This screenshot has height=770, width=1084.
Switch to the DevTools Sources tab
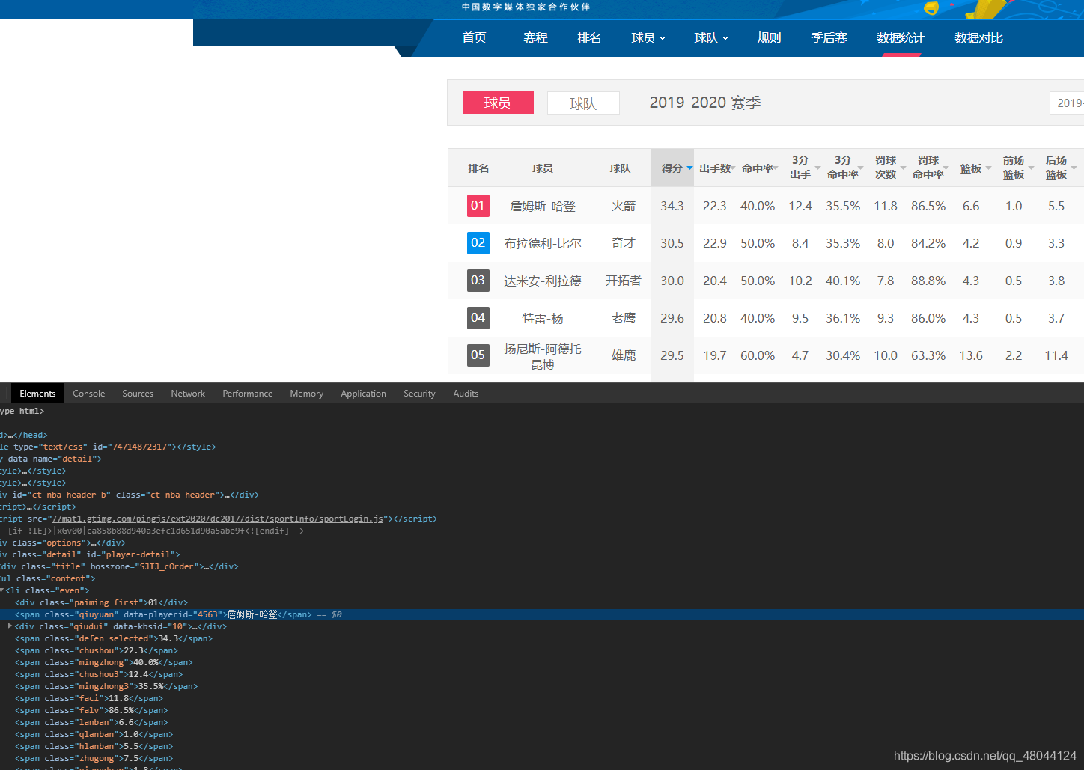[x=138, y=394]
